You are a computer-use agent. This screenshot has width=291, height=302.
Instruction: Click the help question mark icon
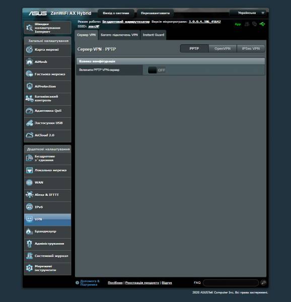(x=77, y=283)
